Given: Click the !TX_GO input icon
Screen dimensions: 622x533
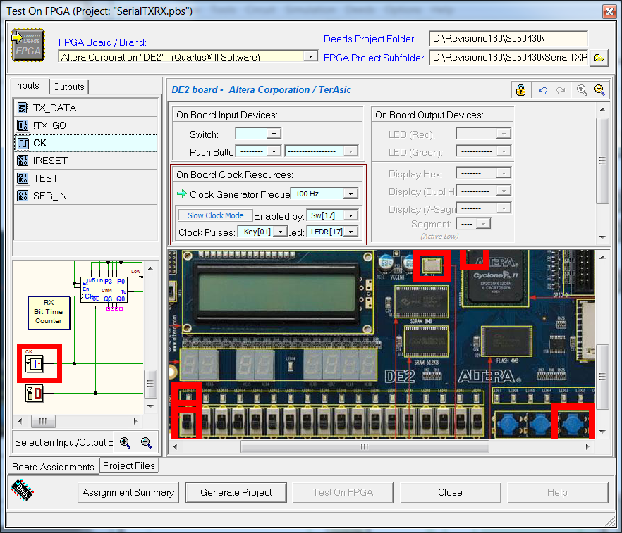Looking at the screenshot, I should (x=23, y=125).
